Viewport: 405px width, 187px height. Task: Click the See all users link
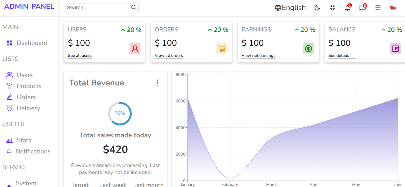coord(80,55)
